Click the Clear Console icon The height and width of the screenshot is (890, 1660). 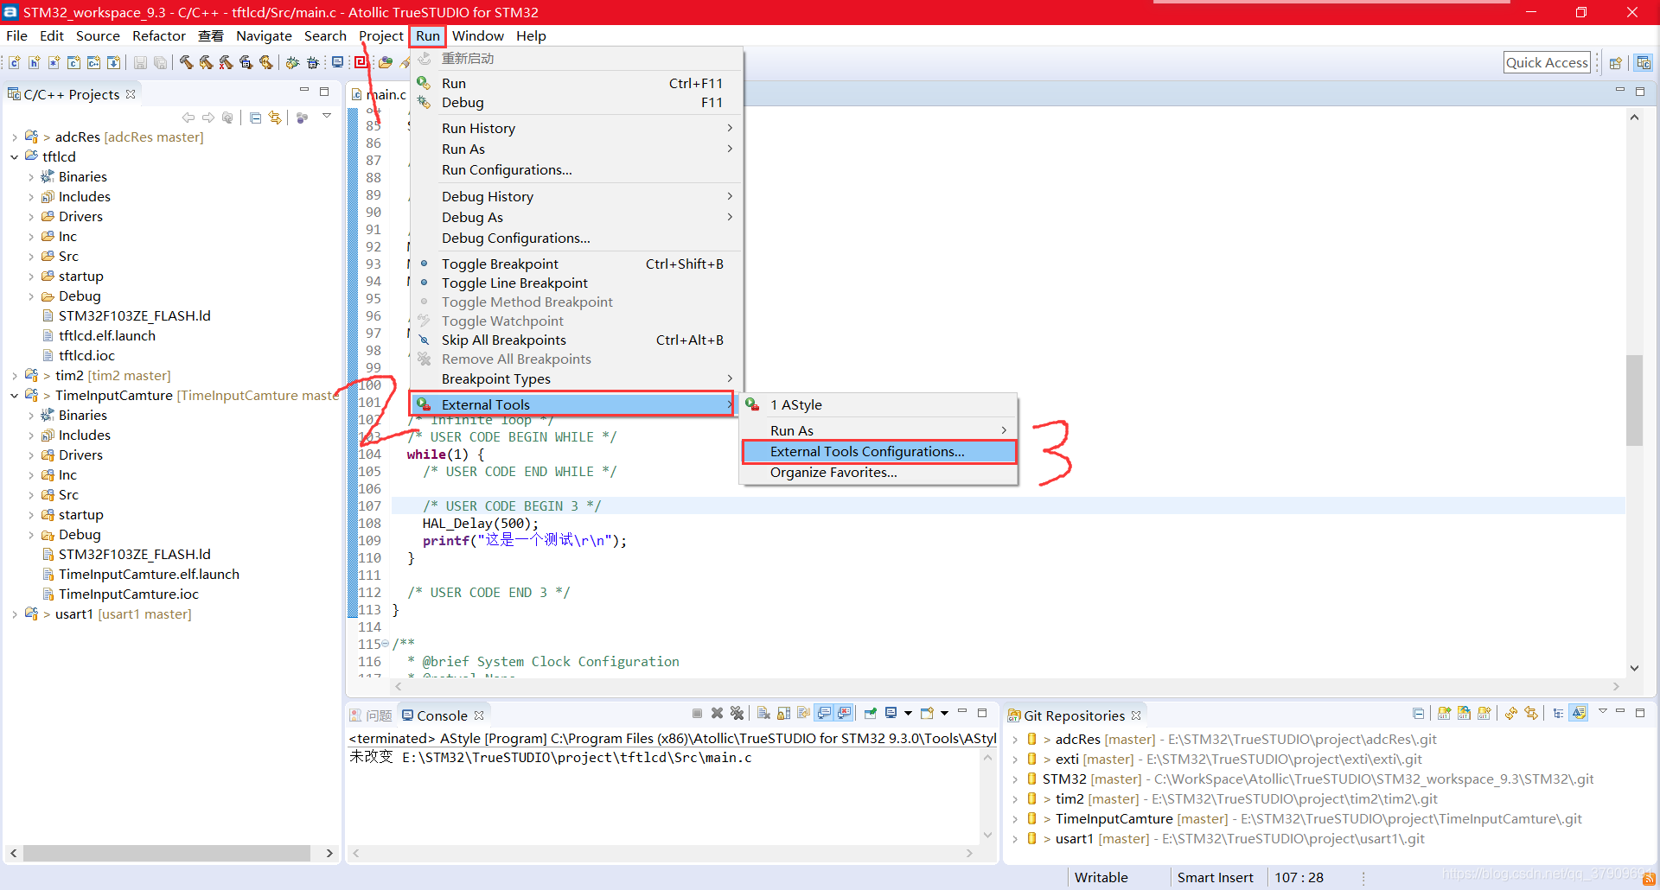point(763,713)
